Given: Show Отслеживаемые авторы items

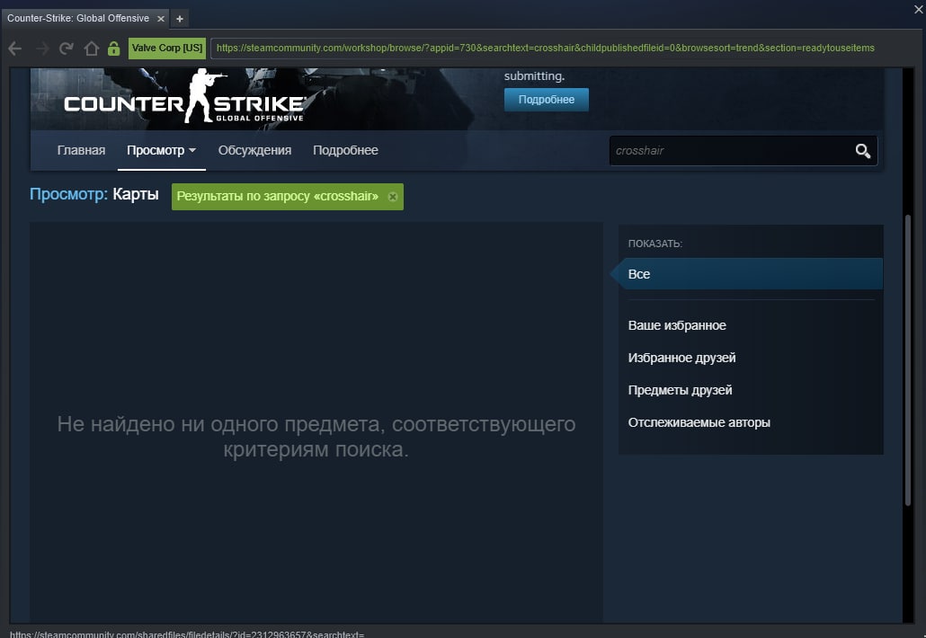Looking at the screenshot, I should pos(699,423).
